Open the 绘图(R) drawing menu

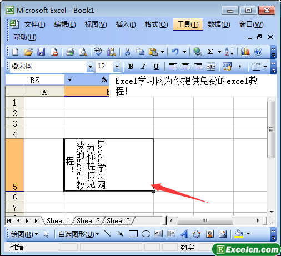click(x=24, y=234)
